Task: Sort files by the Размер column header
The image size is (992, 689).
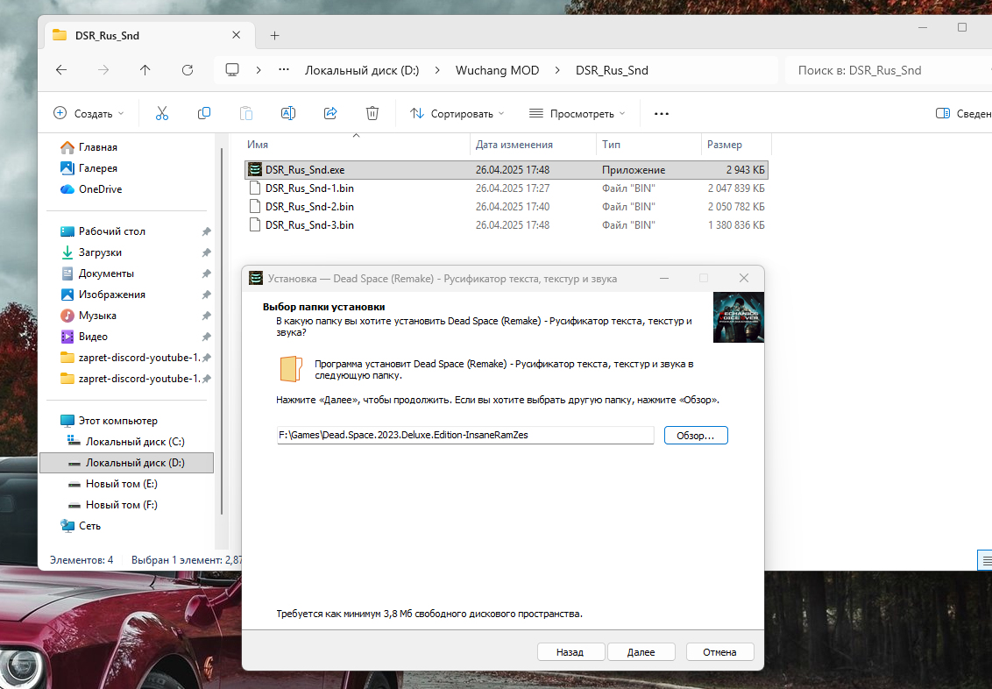Action: click(x=725, y=145)
